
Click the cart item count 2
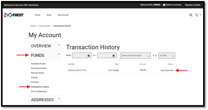(x=200, y=15)
